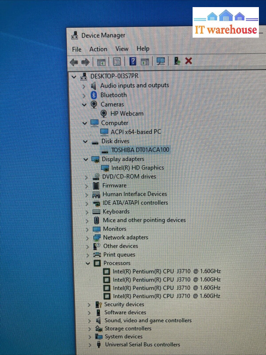The image size is (266, 355).
Task: Click the Show/Hide Console Tree icon
Action: [101, 62]
